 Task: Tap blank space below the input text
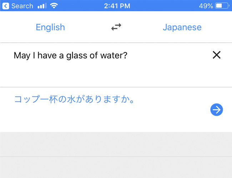click(x=104, y=74)
